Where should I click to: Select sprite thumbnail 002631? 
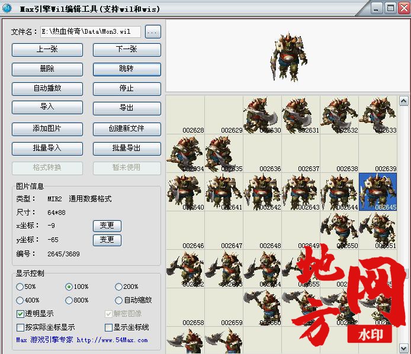click(x=301, y=115)
